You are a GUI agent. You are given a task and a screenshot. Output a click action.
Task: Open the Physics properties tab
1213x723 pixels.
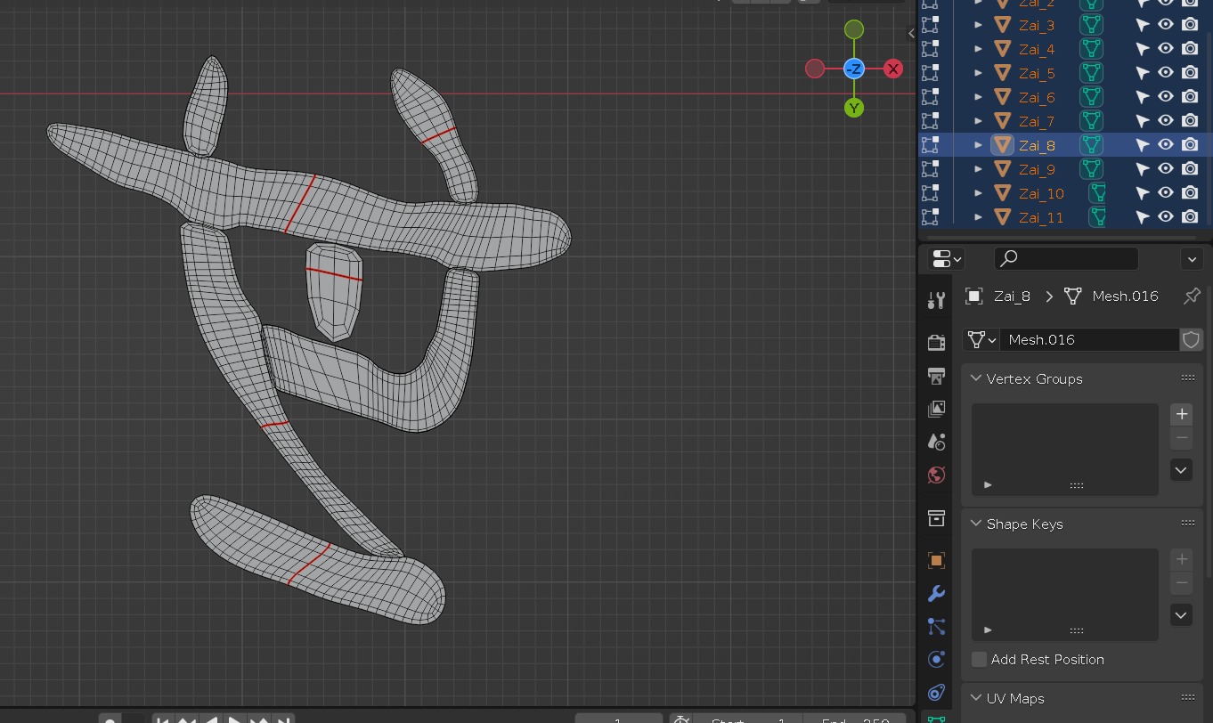point(936,660)
